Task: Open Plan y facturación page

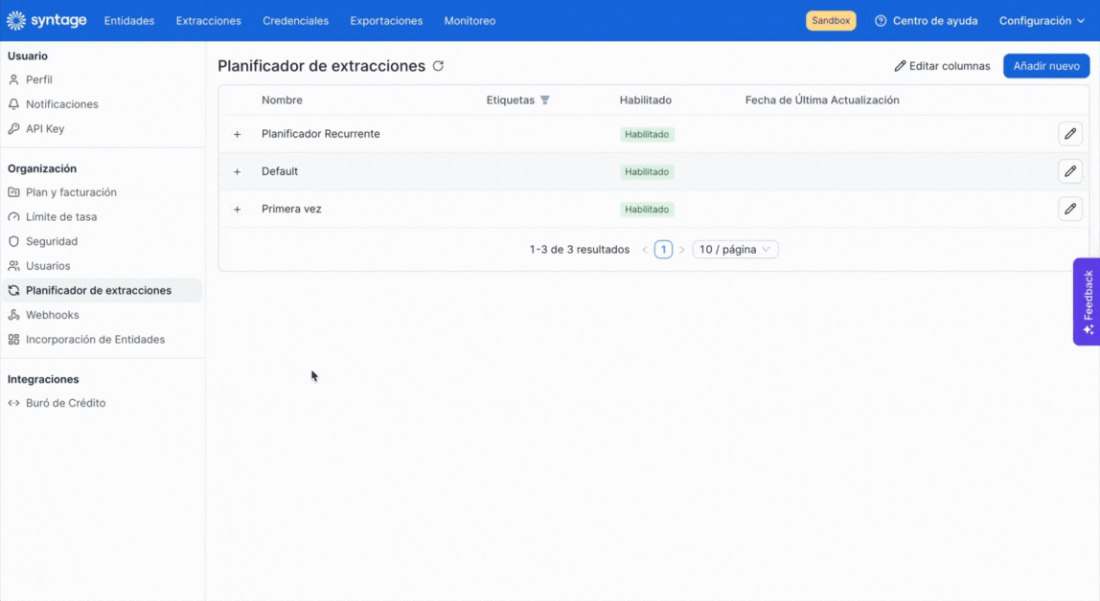Action: 71,192
